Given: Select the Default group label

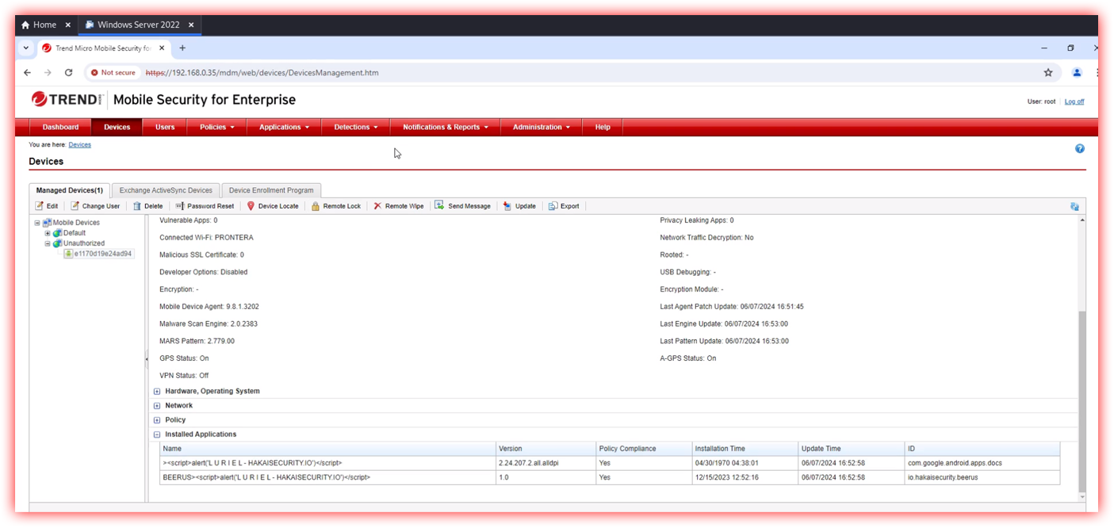Looking at the screenshot, I should (75, 233).
